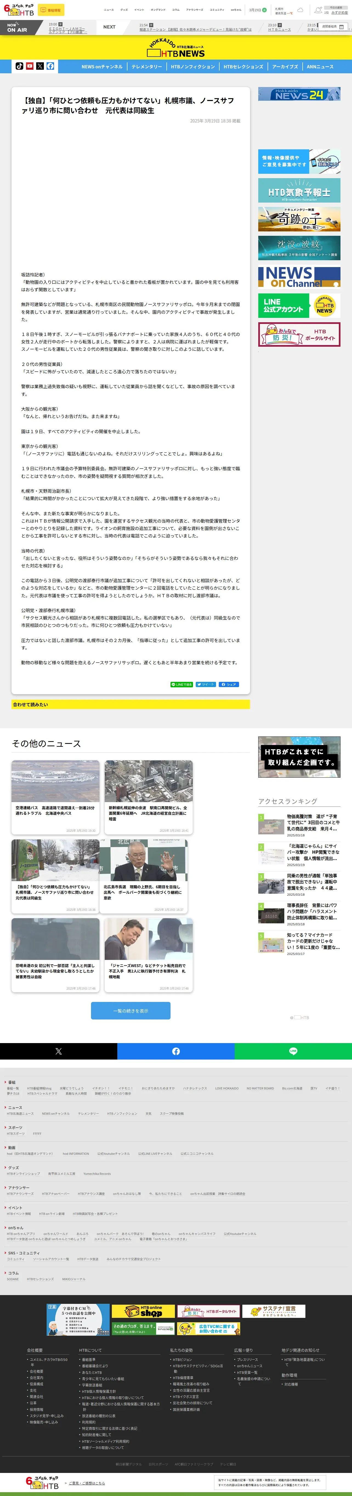Open the Hokkaido NEWS 24 banner
The image size is (352, 1496).
coord(299,94)
